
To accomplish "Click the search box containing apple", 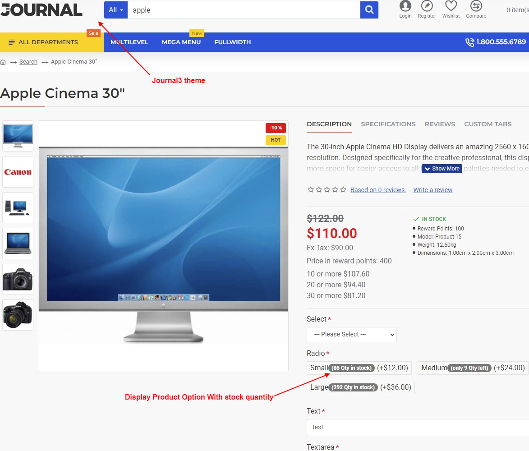I will click(x=244, y=10).
